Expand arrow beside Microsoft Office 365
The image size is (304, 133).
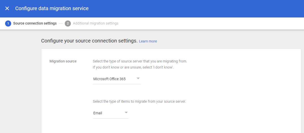[x=138, y=78]
